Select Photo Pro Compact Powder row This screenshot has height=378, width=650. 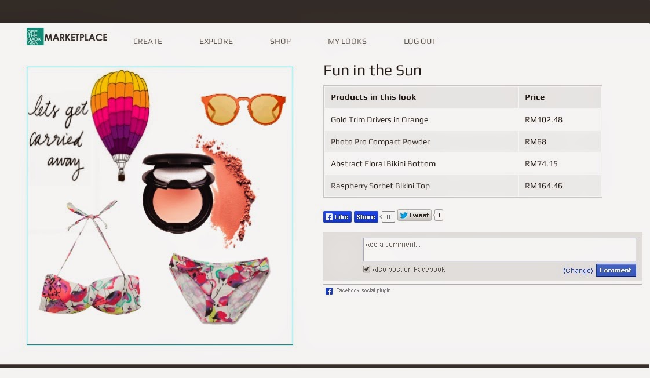pos(463,141)
